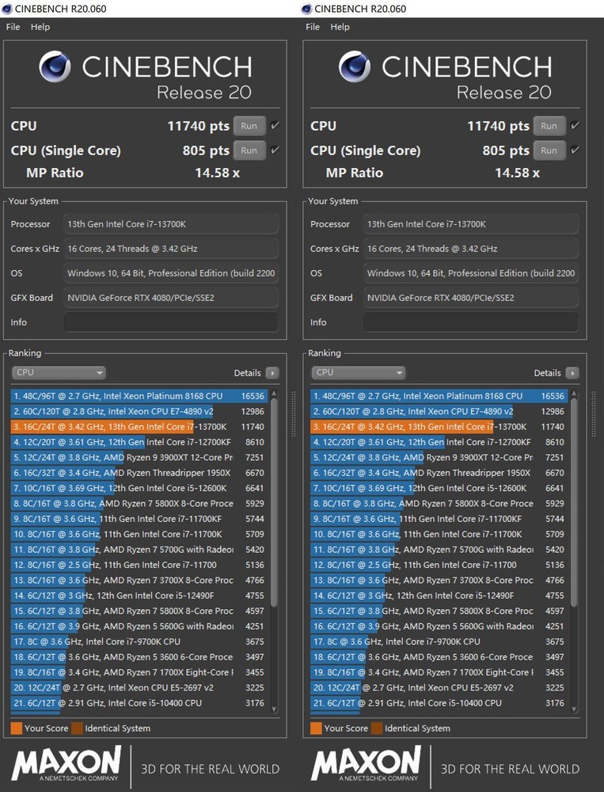
Task: Toggle Single Core checkmark in right window
Action: tap(575, 150)
